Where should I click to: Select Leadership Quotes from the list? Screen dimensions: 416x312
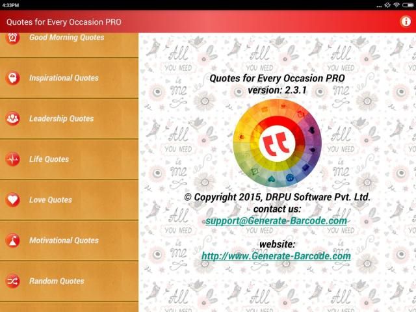(x=61, y=119)
